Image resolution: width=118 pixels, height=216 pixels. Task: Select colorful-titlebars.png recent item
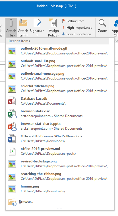tap(60, 88)
